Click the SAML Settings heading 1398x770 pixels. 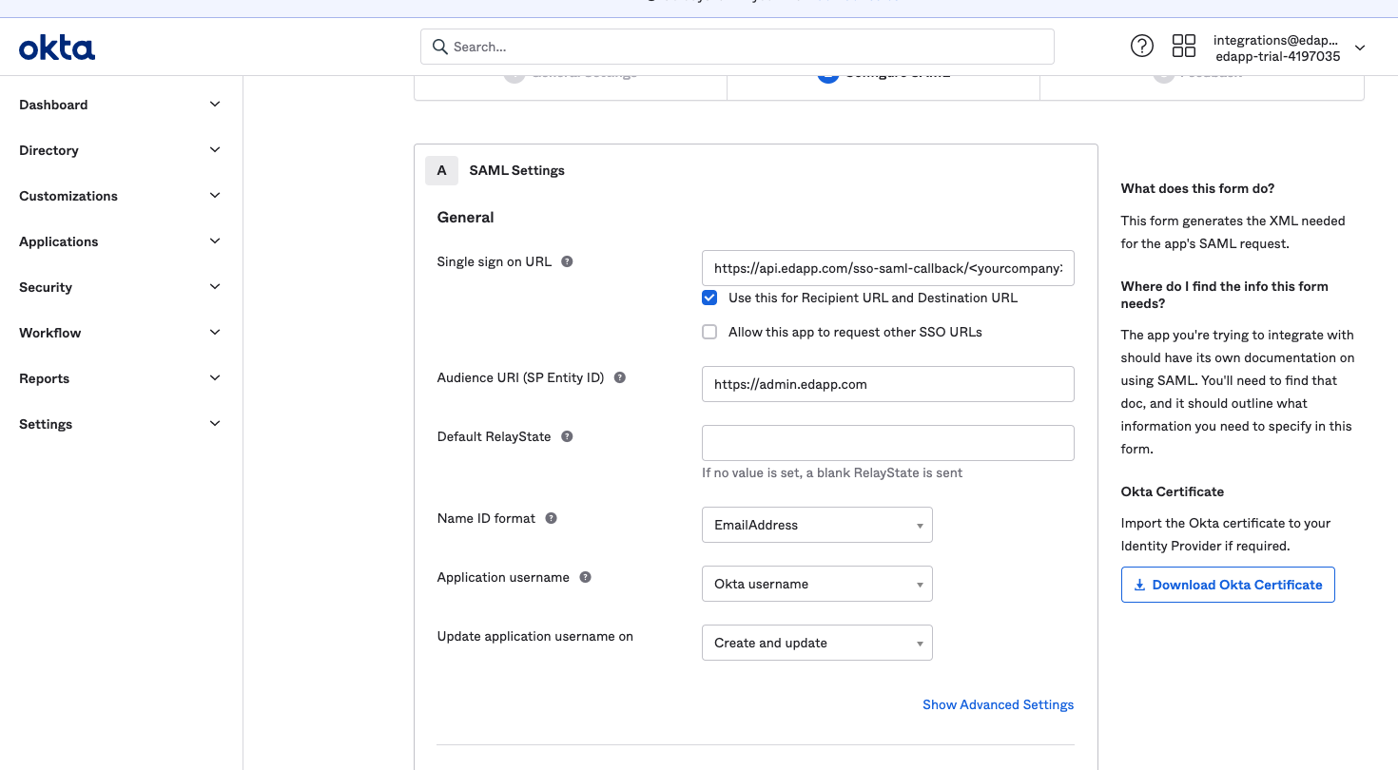tap(516, 170)
